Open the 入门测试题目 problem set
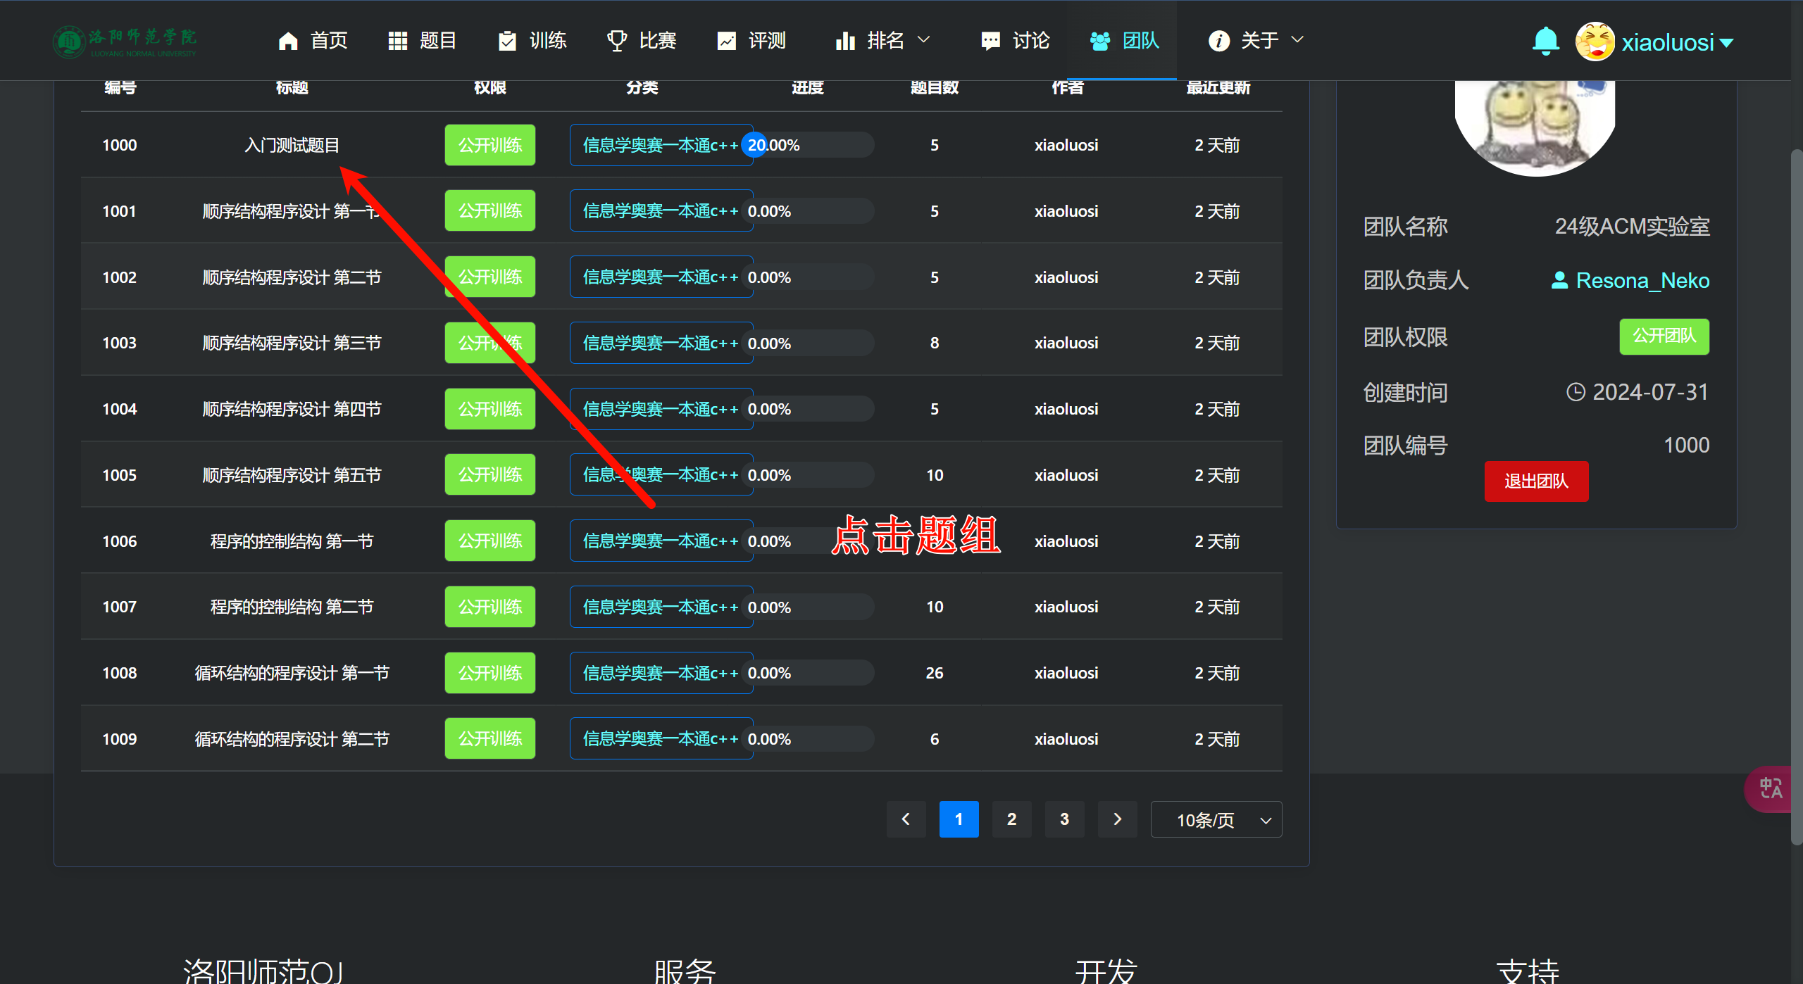The image size is (1803, 984). click(292, 145)
